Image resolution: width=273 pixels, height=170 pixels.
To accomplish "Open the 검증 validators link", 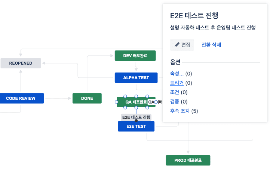I will [x=175, y=102].
